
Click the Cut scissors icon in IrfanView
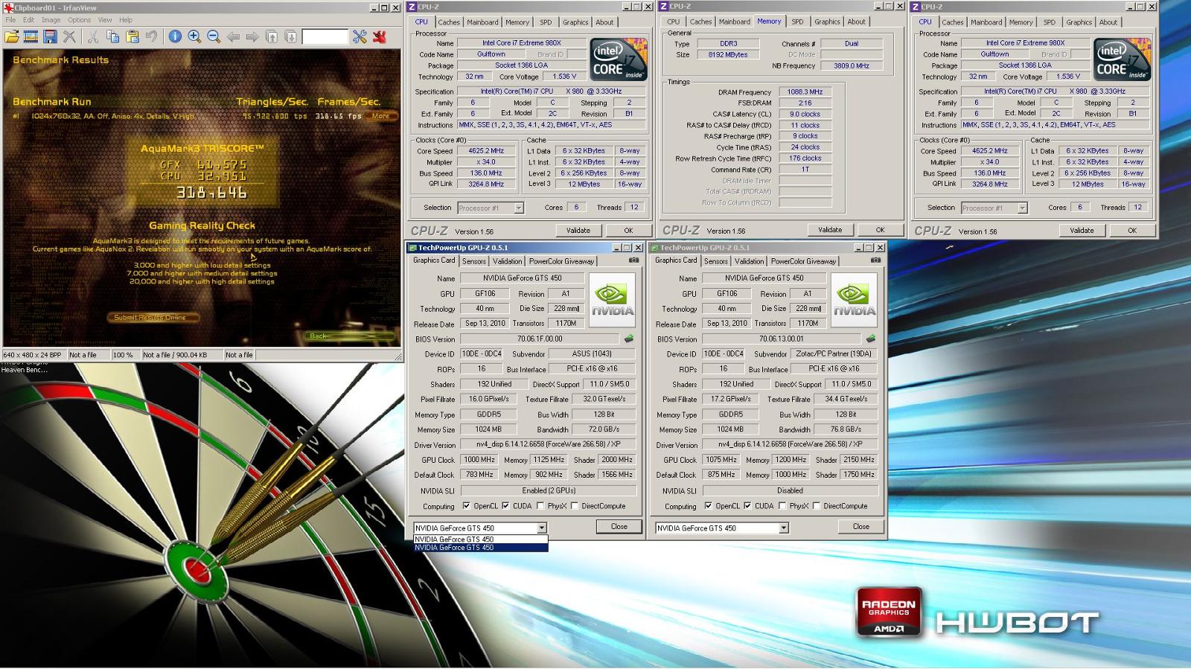click(x=93, y=36)
